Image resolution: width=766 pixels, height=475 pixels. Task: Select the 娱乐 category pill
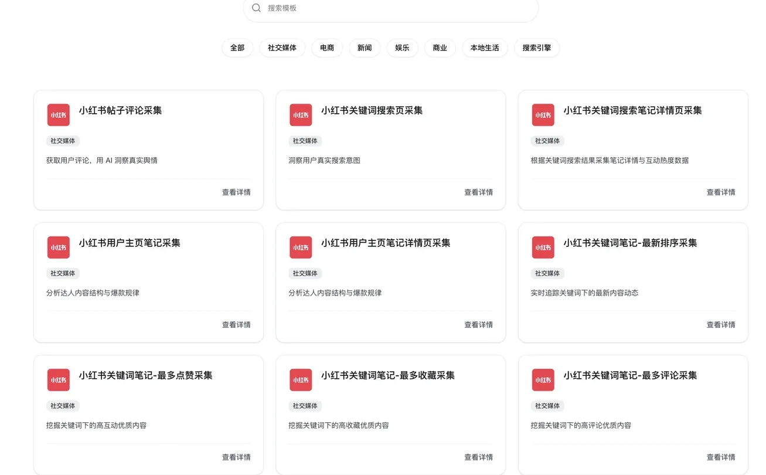[x=402, y=48]
